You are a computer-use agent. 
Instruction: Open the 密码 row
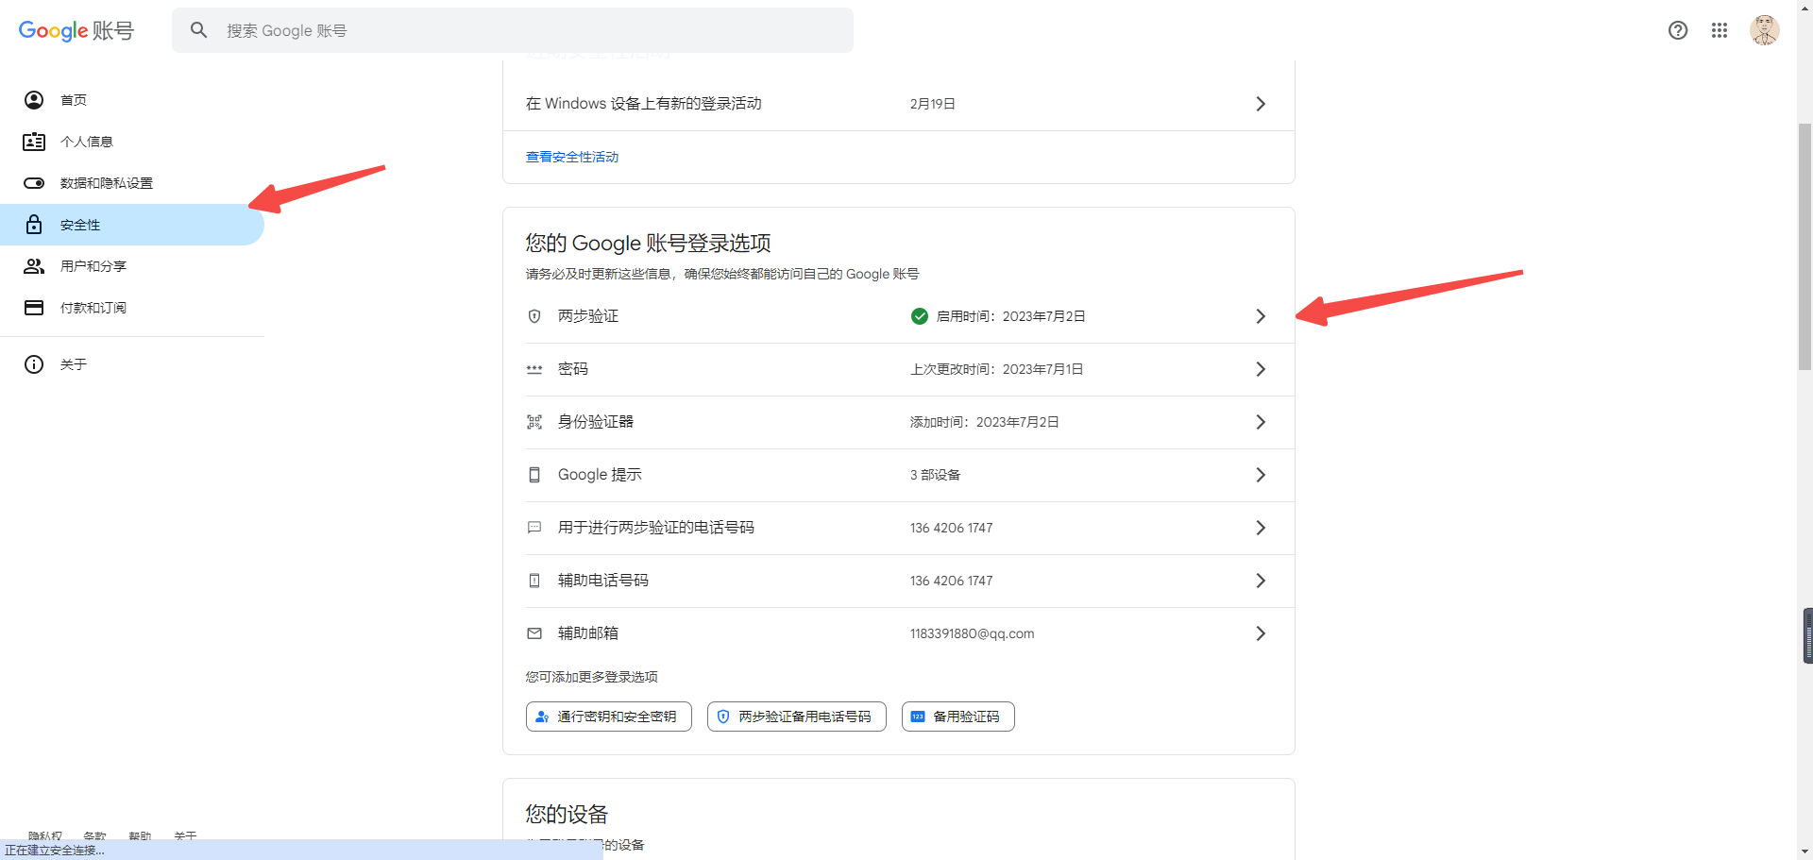(898, 369)
